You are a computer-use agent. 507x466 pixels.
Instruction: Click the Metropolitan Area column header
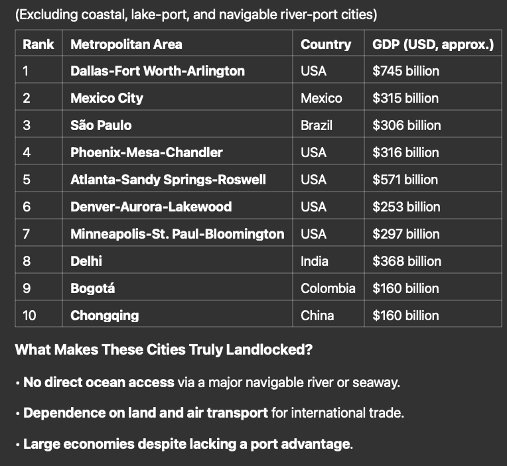pos(126,44)
